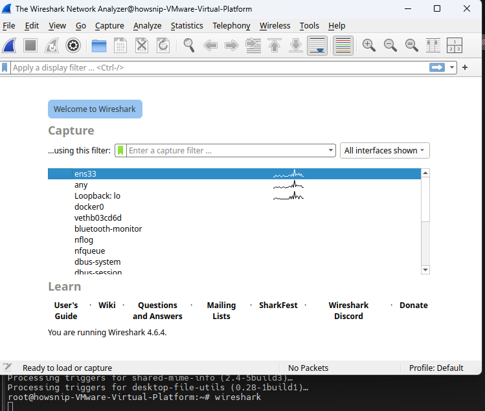
Task: Open All interfaces shown dropdown
Action: 385,150
